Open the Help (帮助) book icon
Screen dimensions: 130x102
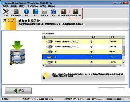pyautogui.click(x=36, y=13)
